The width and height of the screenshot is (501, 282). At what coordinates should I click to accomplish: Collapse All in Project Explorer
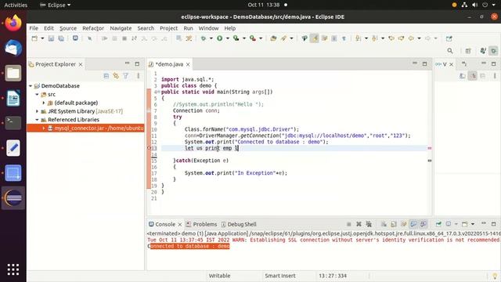point(106,76)
